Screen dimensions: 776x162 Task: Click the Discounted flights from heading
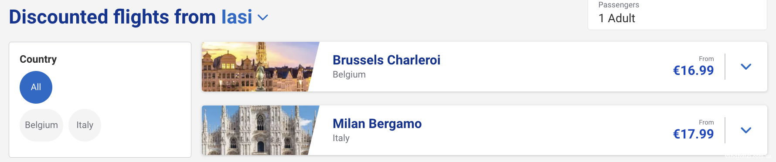(x=112, y=17)
